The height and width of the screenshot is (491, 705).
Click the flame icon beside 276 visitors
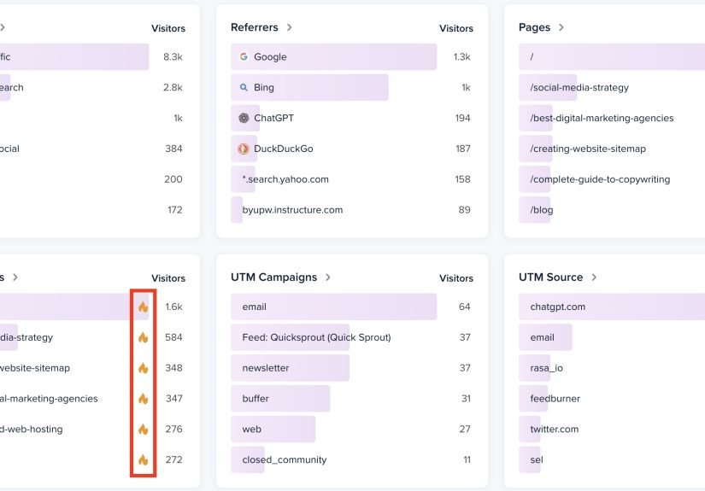[x=143, y=429]
